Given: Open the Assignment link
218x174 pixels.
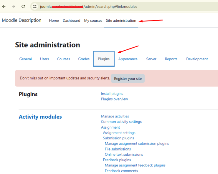Looking at the screenshot, I should click(110, 127).
